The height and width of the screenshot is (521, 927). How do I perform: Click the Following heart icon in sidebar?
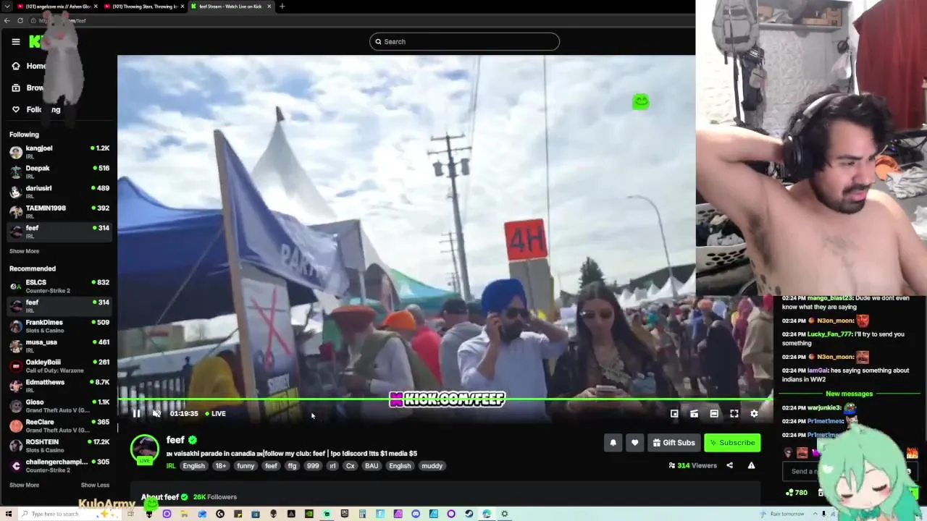pos(16,109)
